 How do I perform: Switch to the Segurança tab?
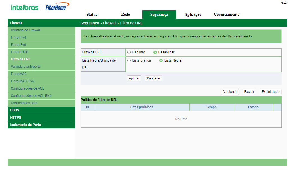coord(159,14)
